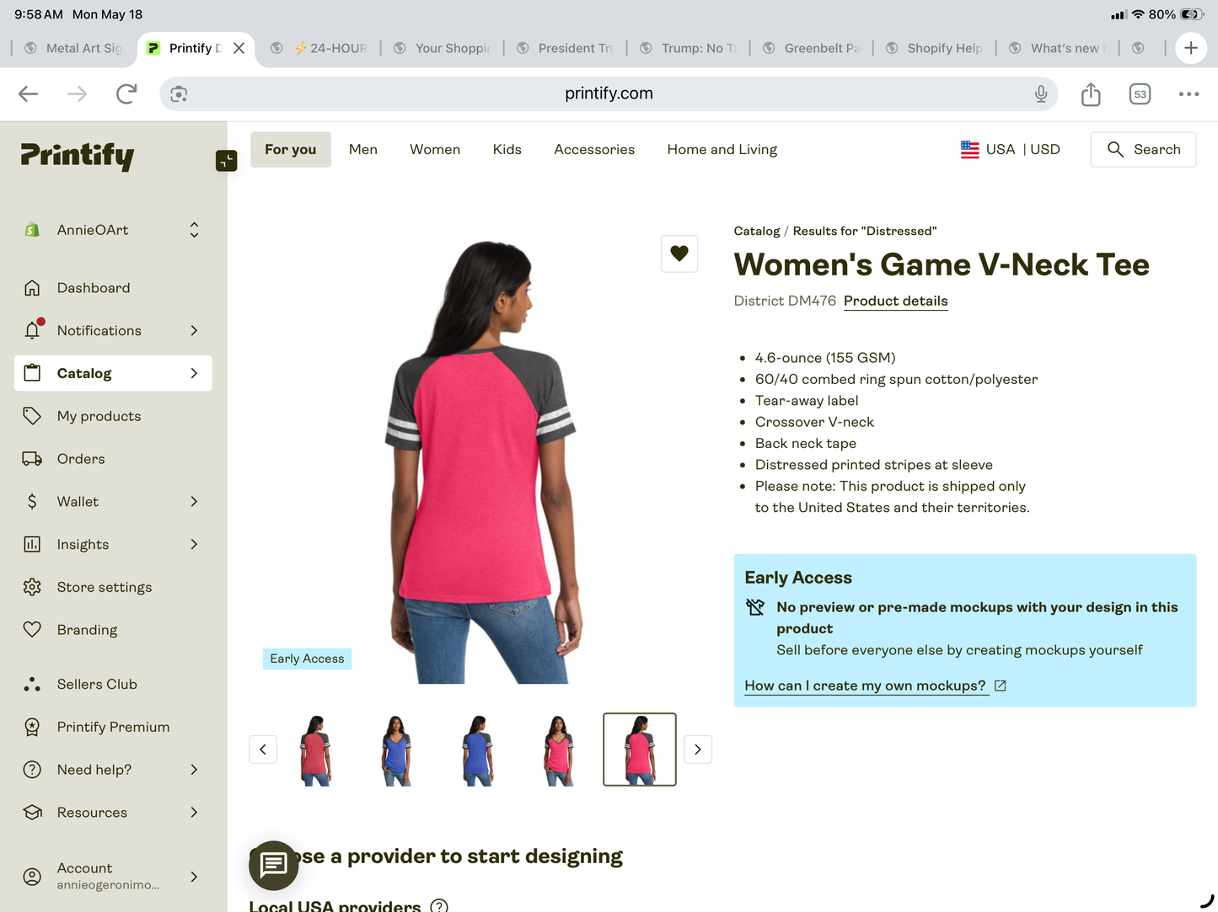This screenshot has height=912, width=1218.
Task: Switch to the 24-HOUR browser tab
Action: (x=321, y=48)
